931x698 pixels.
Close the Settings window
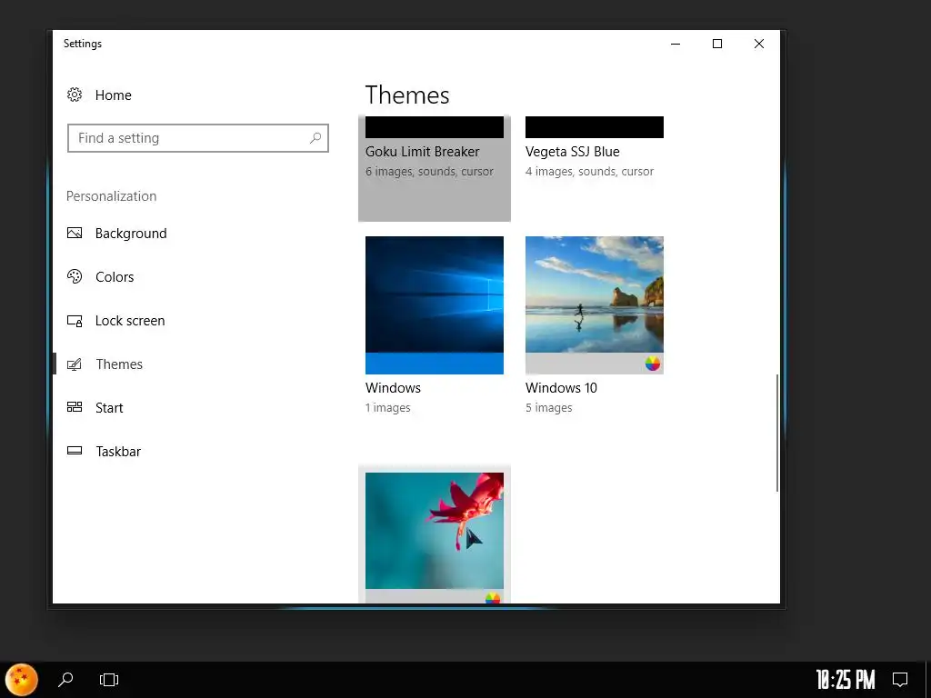coord(759,44)
